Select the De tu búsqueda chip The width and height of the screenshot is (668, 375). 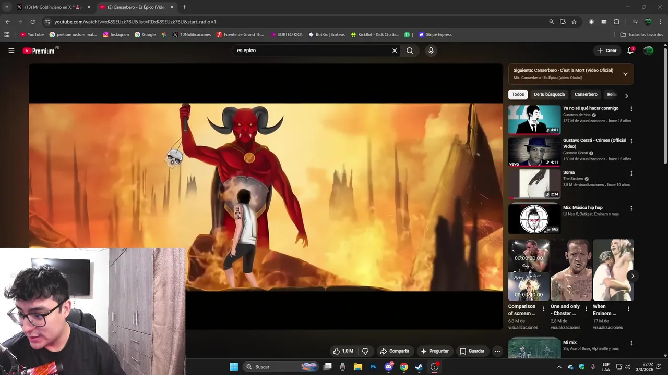549,94
